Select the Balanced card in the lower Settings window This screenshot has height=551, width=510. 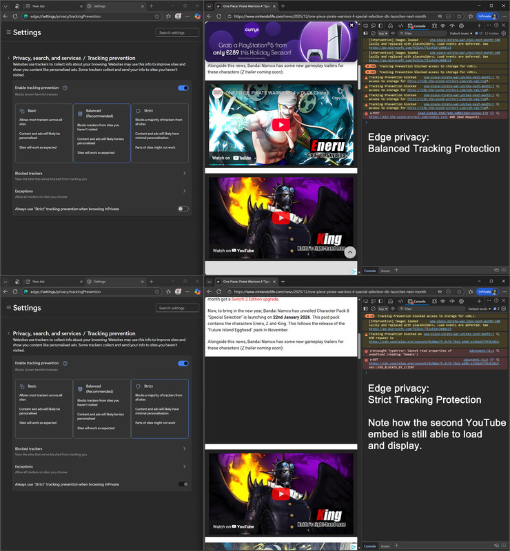(101, 408)
